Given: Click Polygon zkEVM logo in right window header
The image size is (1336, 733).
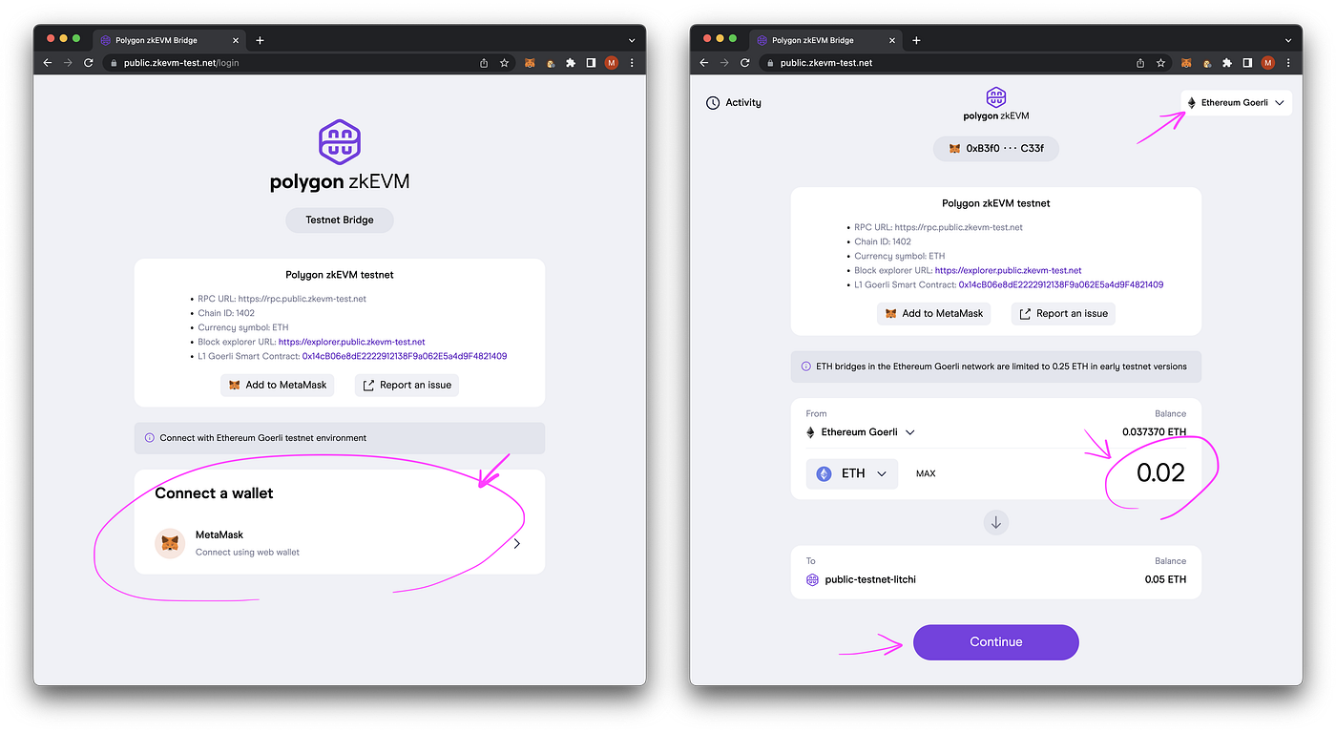Looking at the screenshot, I should 996,103.
